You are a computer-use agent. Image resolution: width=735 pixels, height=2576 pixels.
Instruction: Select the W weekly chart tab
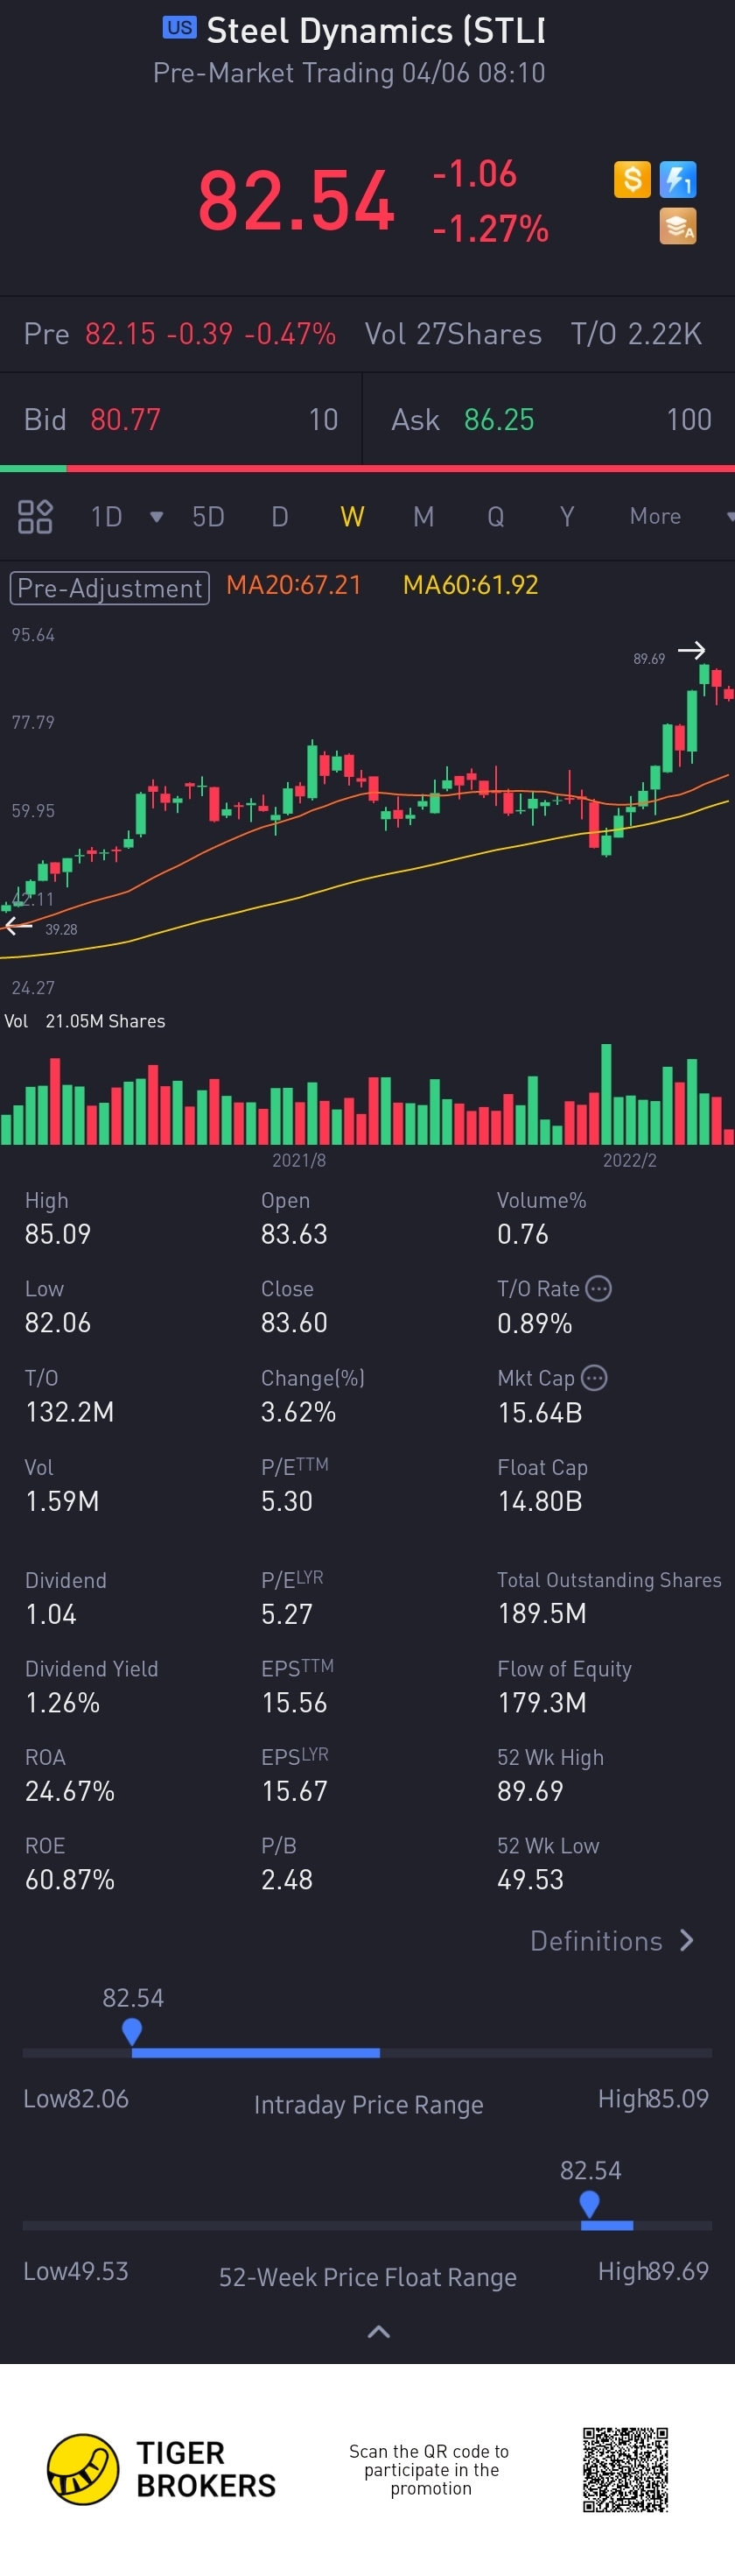pos(352,517)
